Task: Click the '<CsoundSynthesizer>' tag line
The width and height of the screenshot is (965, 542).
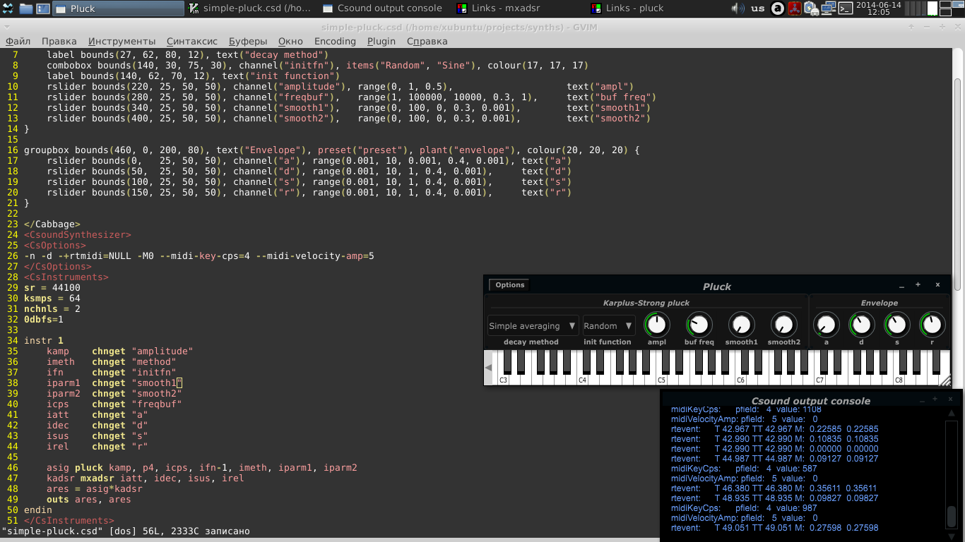Action: click(78, 235)
